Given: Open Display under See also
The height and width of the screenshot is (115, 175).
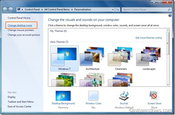Looking at the screenshot, I should point(12,97).
